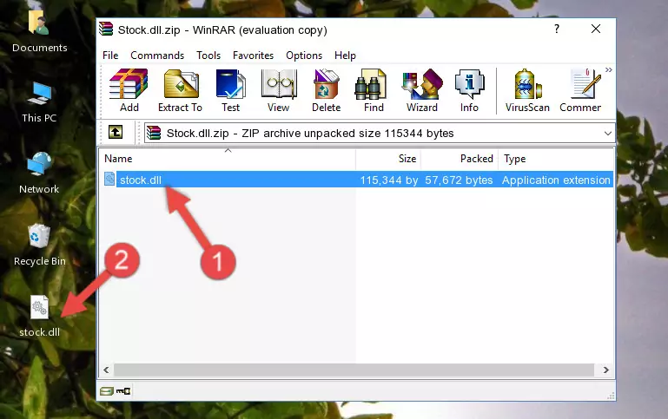Click the Application extension type cell
This screenshot has height=419, width=668.
point(556,180)
